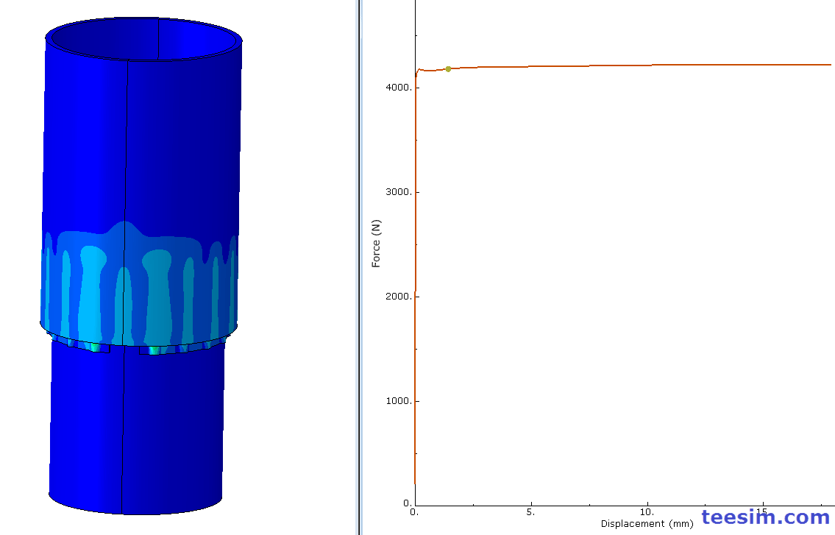Image resolution: width=835 pixels, height=535 pixels.
Task: Click the 10. tick label on displacement axis
Action: tap(647, 512)
